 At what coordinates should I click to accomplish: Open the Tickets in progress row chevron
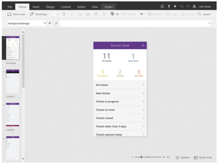tap(143, 102)
